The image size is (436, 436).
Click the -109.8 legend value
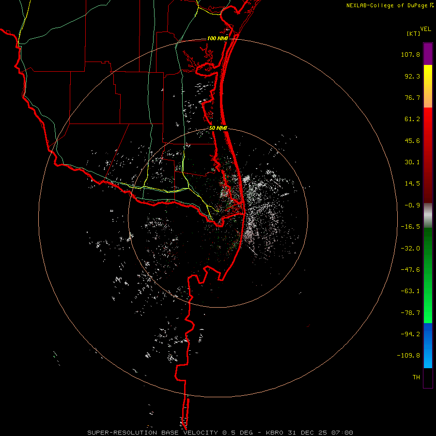[408, 356]
